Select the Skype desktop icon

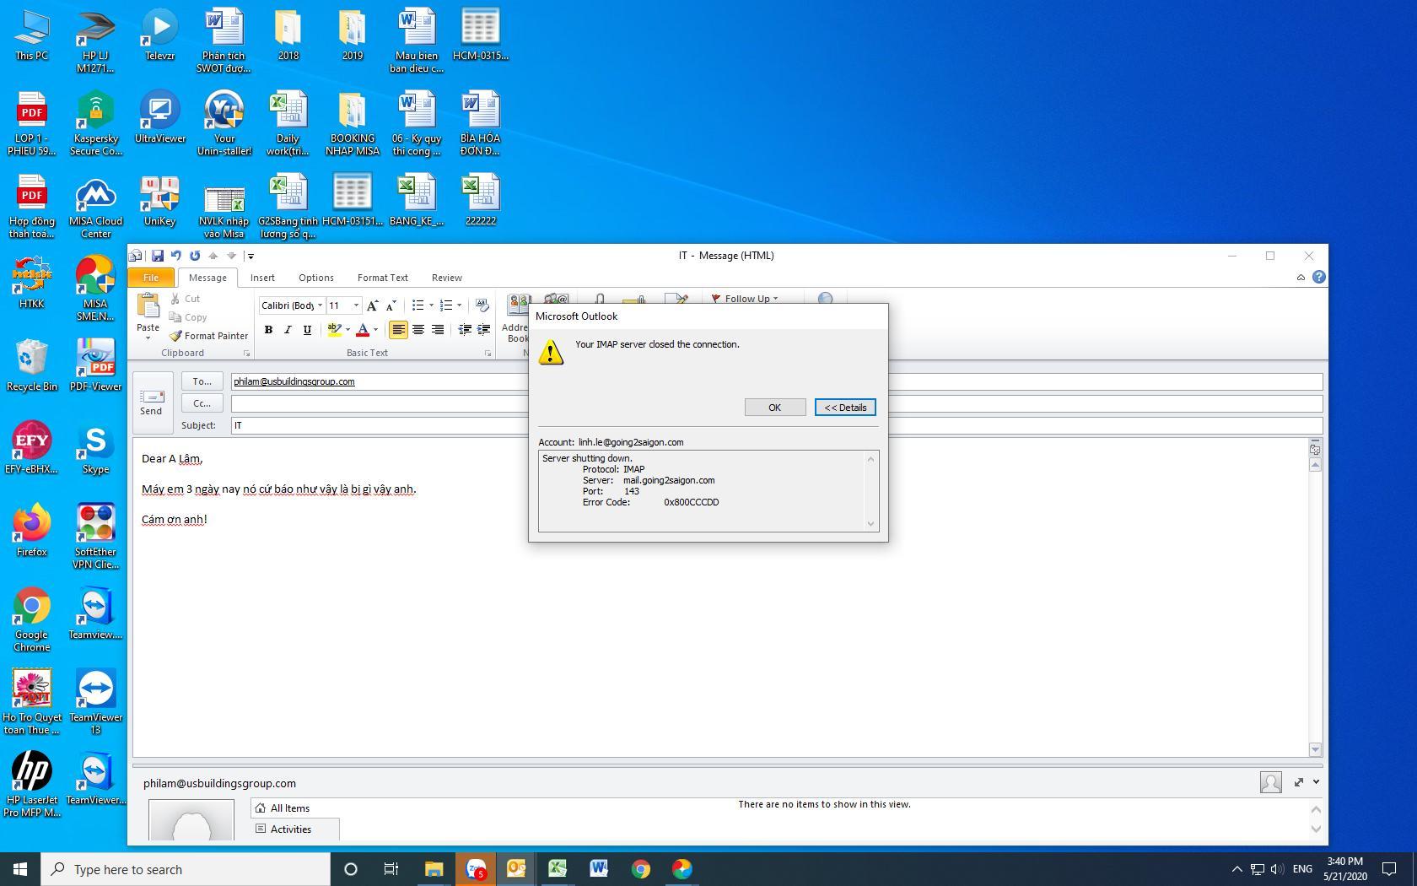[95, 449]
